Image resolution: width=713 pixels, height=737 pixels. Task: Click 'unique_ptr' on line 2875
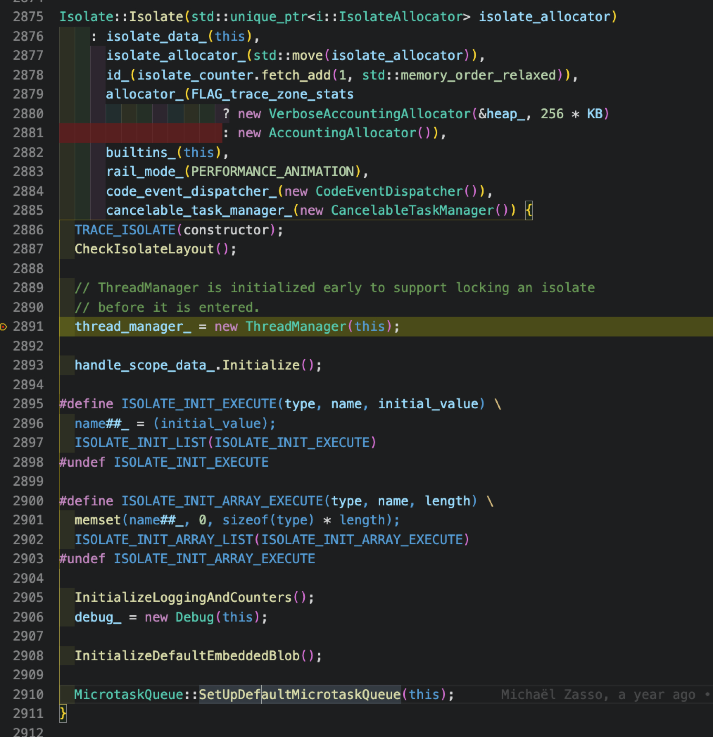(x=269, y=17)
